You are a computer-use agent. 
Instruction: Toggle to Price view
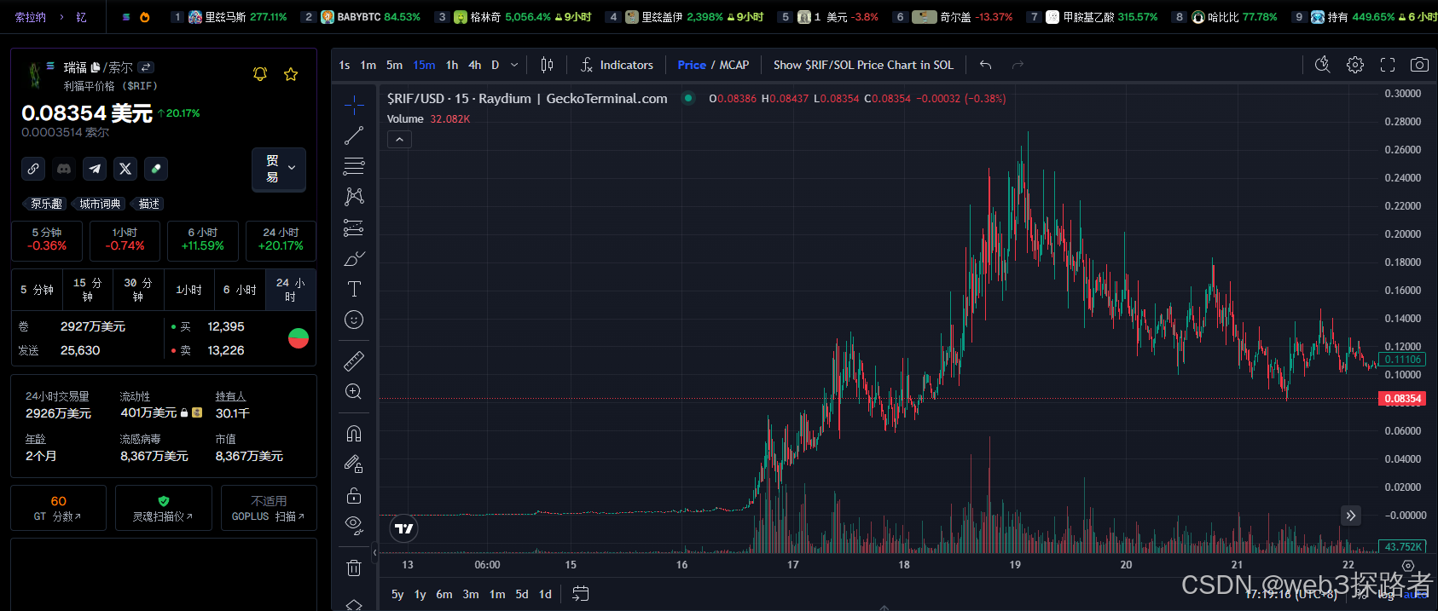point(692,65)
